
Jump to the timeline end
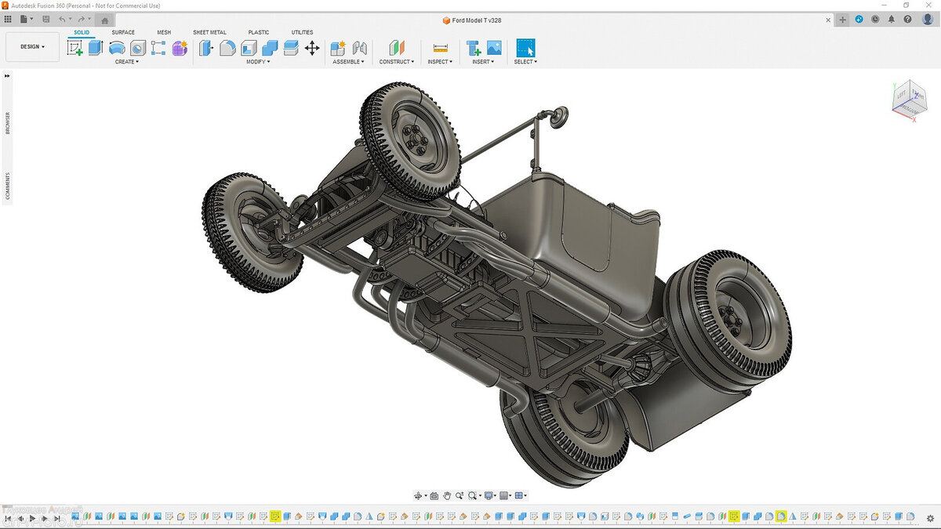point(56,518)
